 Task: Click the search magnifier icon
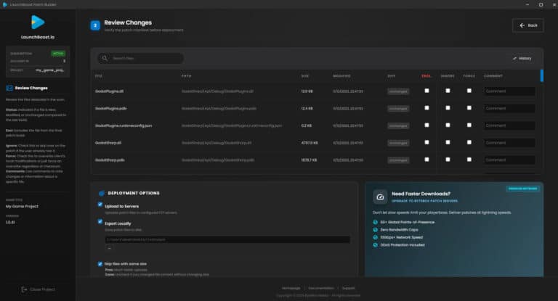point(105,58)
